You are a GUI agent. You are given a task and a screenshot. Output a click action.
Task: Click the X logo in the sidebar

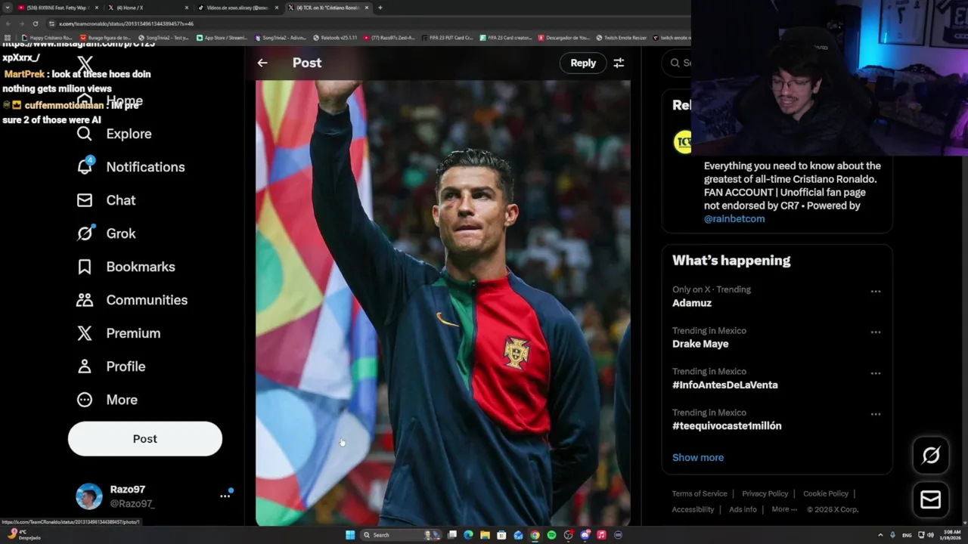click(x=85, y=65)
